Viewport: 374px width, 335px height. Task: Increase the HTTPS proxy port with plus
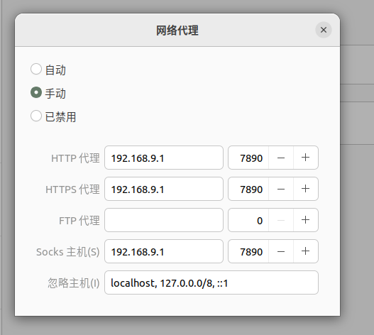pyautogui.click(x=306, y=189)
